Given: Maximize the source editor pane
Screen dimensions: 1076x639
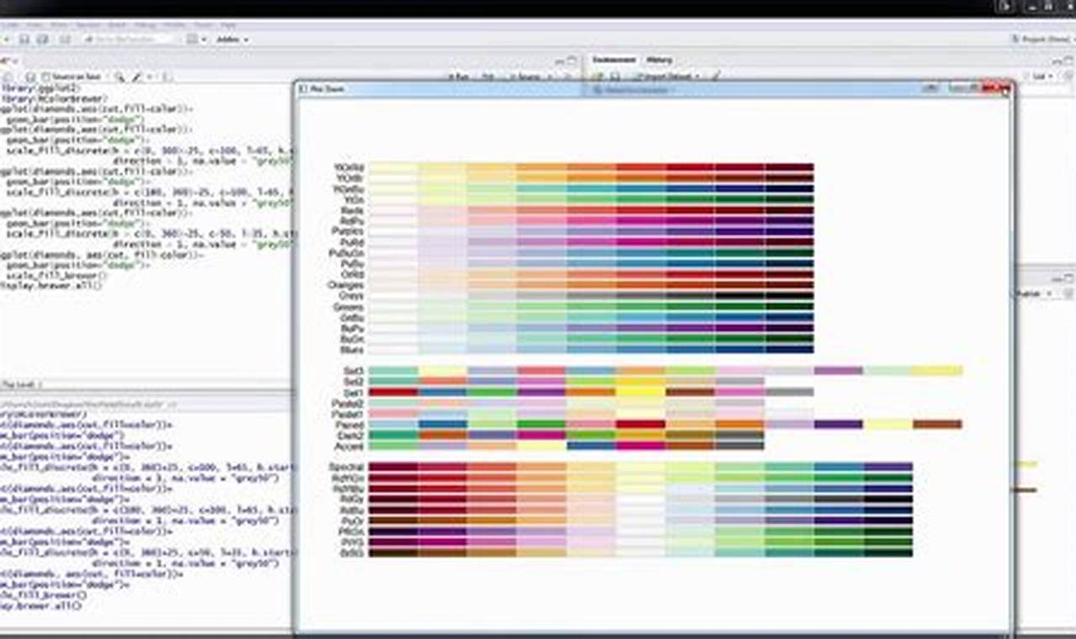Looking at the screenshot, I should tap(572, 61).
